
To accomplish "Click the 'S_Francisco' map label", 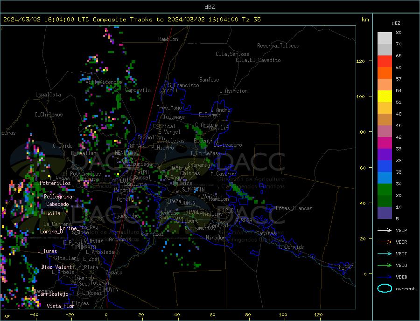I will (183, 85).
